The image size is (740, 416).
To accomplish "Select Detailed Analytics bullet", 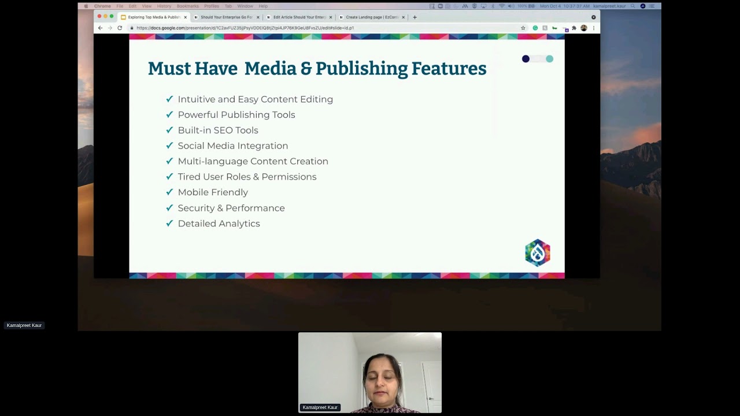I will 219,224.
